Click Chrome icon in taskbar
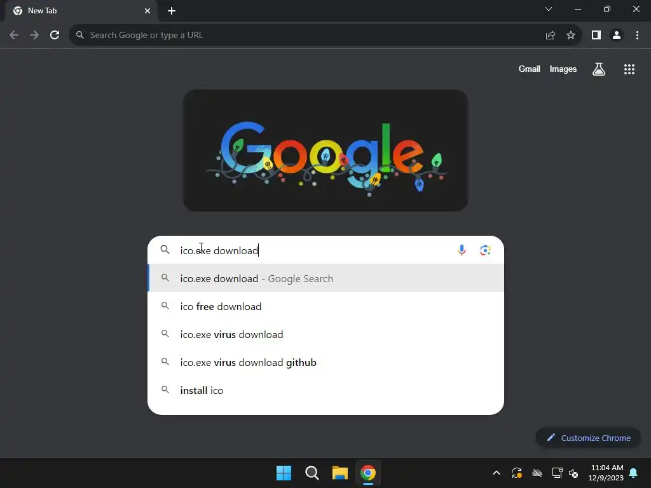The image size is (651, 488). 368,473
